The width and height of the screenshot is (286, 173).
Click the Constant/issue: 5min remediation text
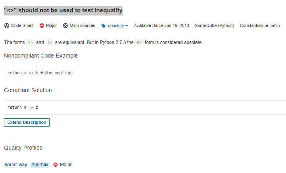point(260,25)
